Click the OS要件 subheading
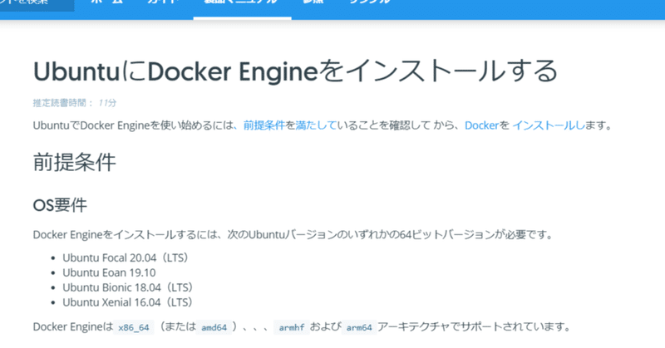This screenshot has height=348, width=665. (x=60, y=206)
